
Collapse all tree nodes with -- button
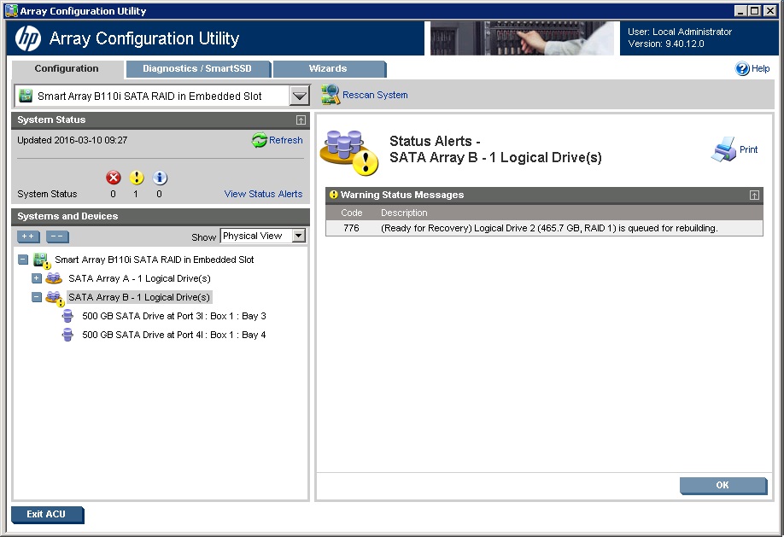pos(57,236)
